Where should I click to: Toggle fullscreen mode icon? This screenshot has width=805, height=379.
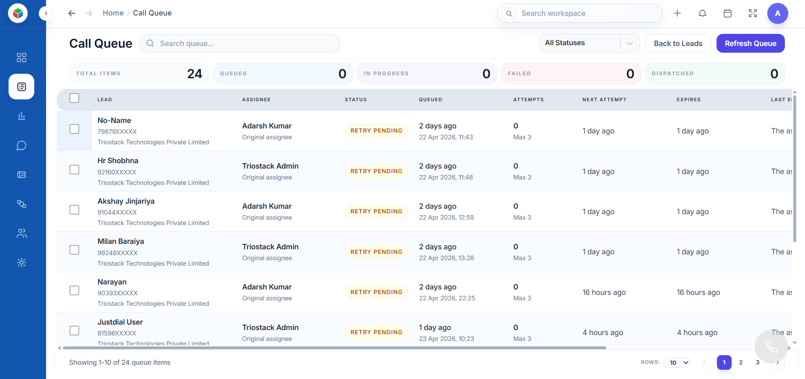click(x=753, y=13)
